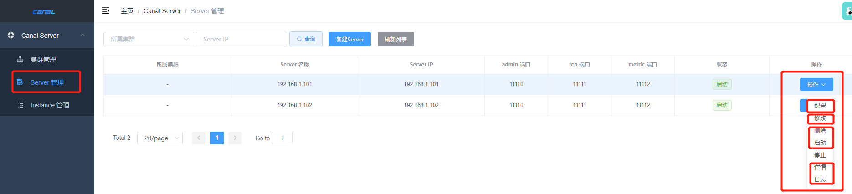Click Canal Server breadcrumb
The height and width of the screenshot is (194, 852).
pos(162,11)
